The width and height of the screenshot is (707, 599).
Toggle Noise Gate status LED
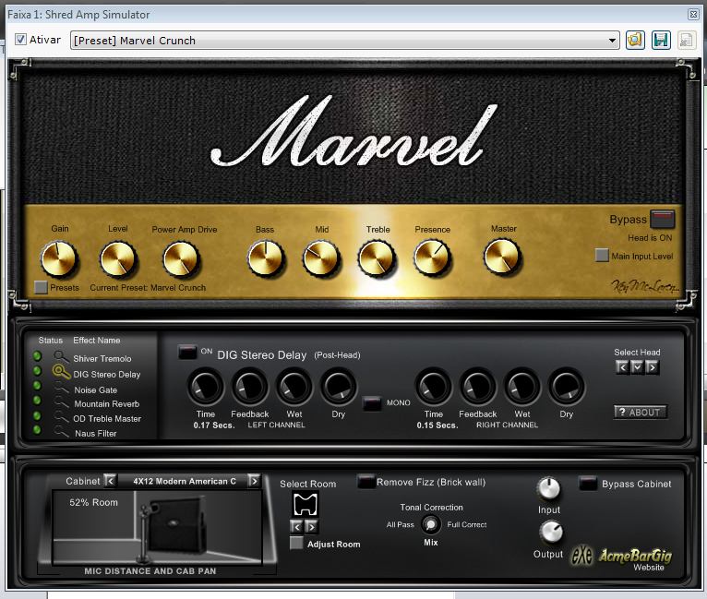[x=38, y=386]
